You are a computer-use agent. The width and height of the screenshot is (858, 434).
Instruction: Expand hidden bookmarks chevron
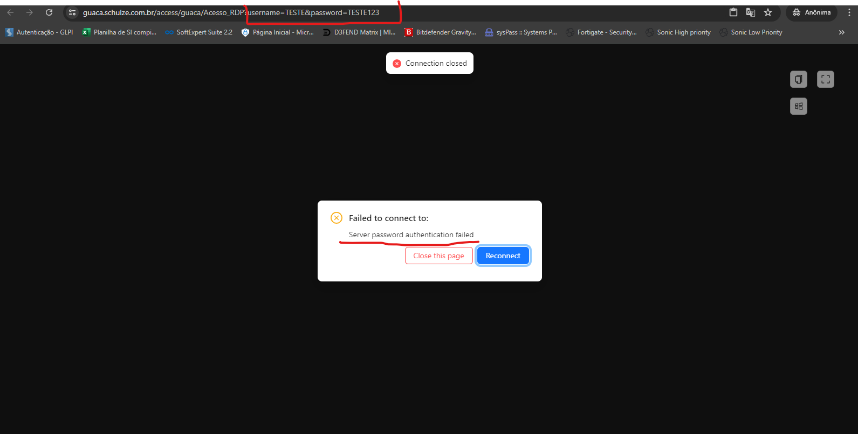click(x=842, y=32)
